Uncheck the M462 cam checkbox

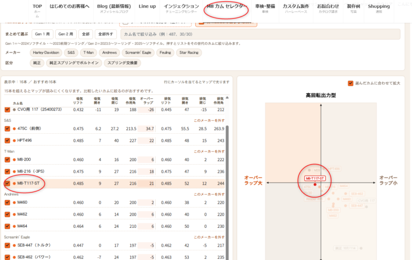tap(8, 215)
